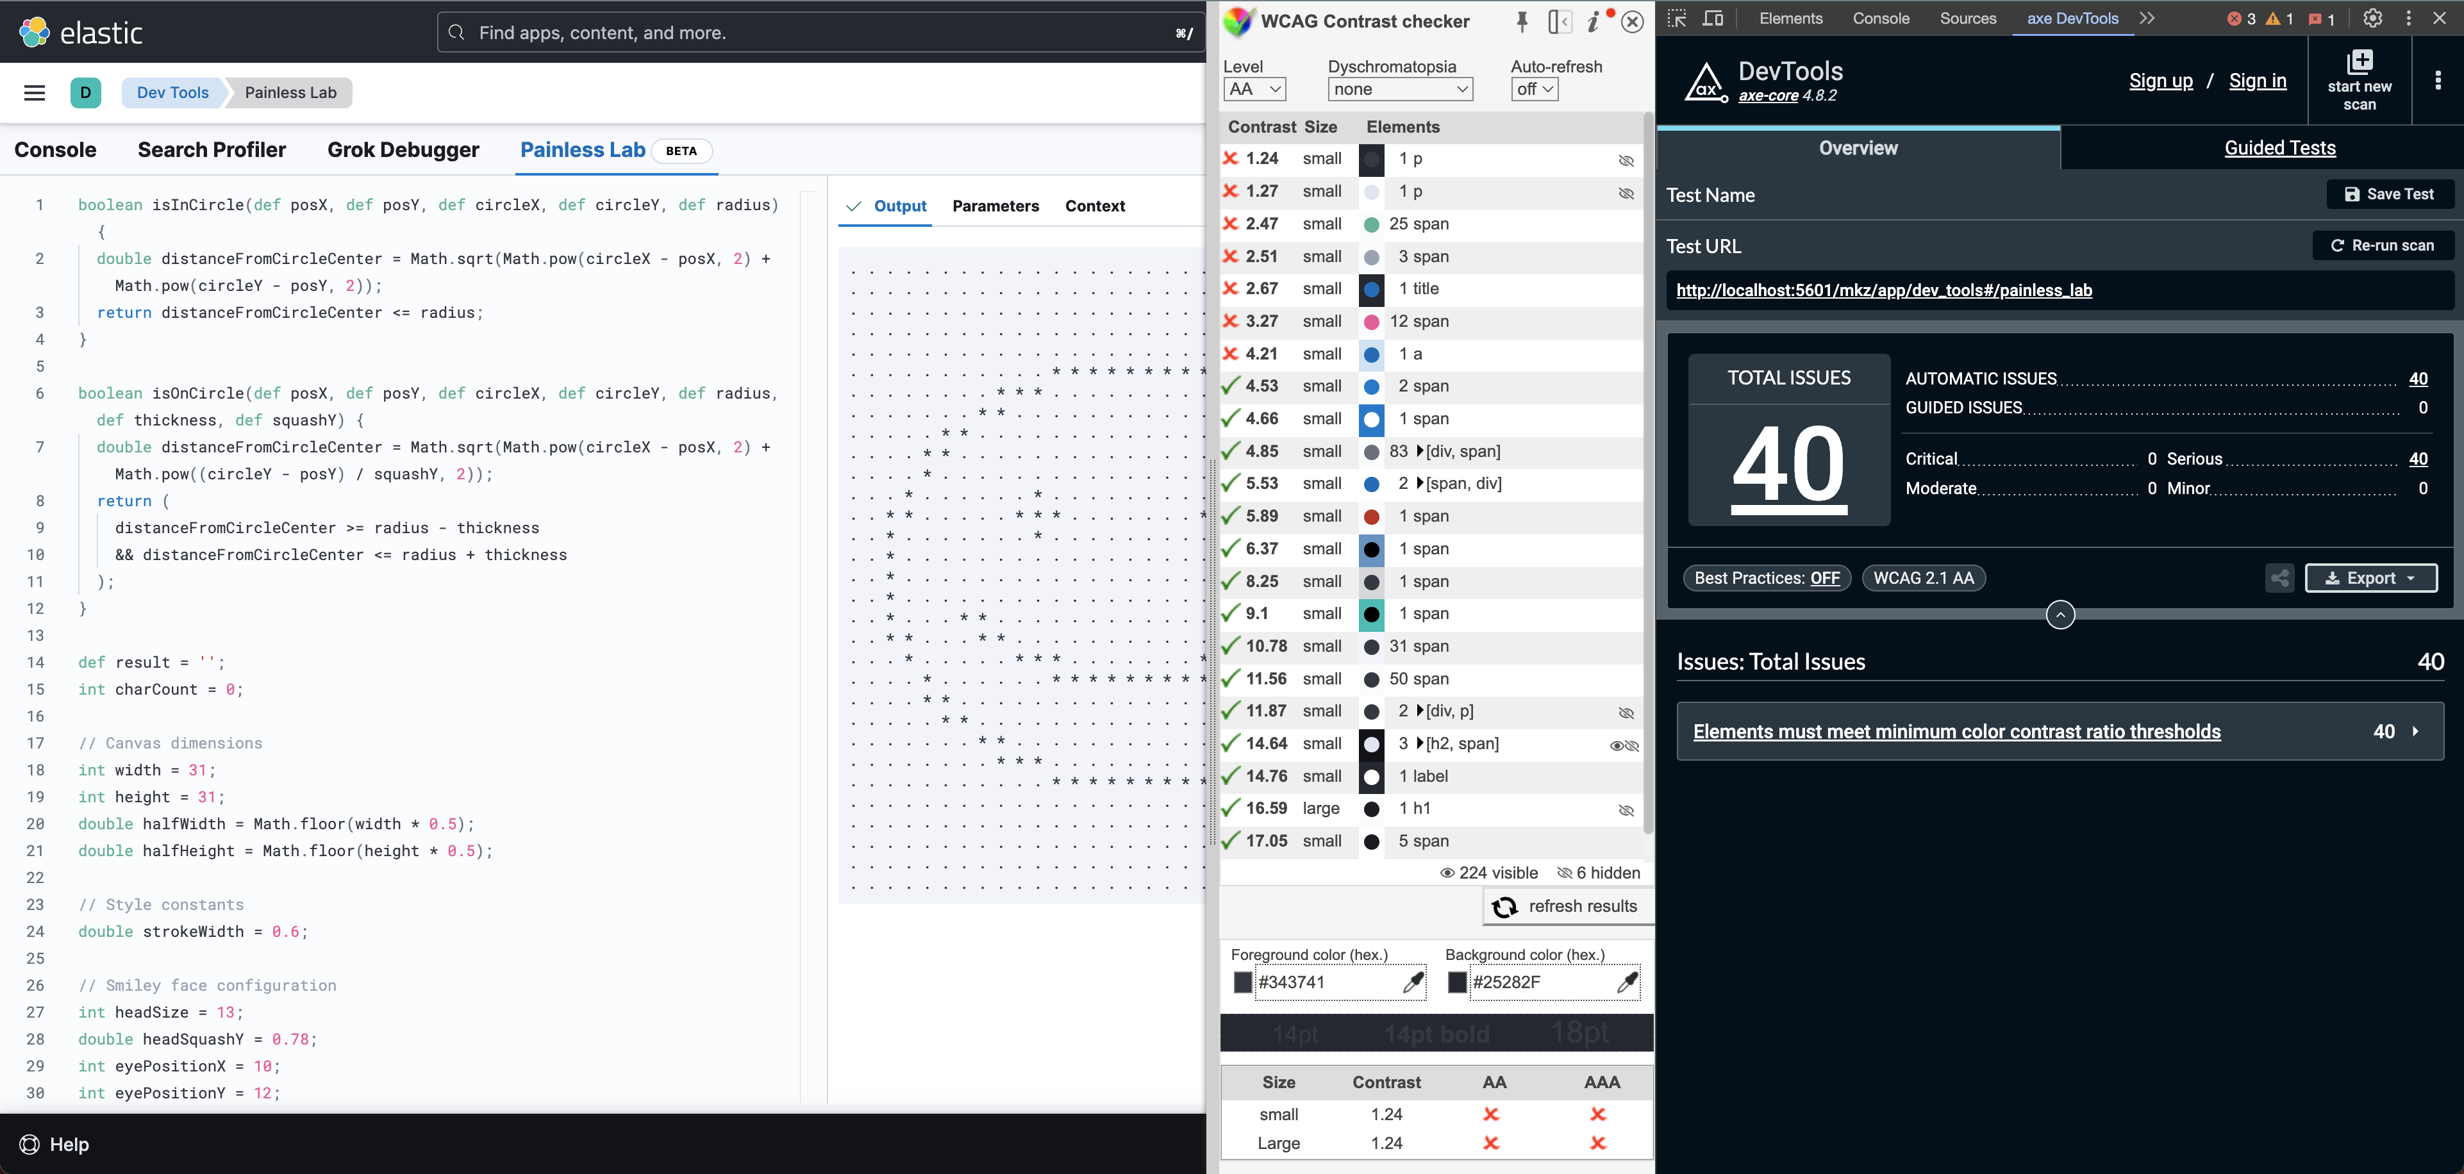This screenshot has width=2464, height=1174.
Task: Pin the WCAG Contrast checker panel
Action: (x=1522, y=21)
